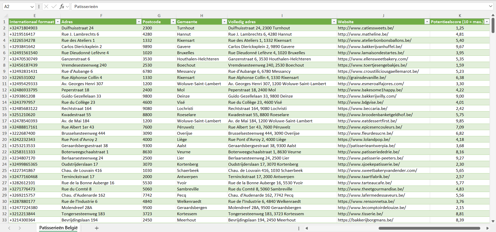Click the previous sheet navigation arrow

(x=9, y=228)
